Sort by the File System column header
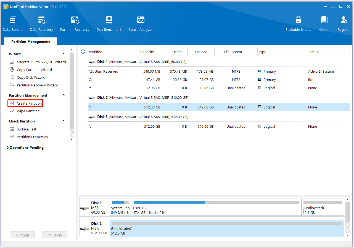354x248 pixels. pyautogui.click(x=236, y=52)
